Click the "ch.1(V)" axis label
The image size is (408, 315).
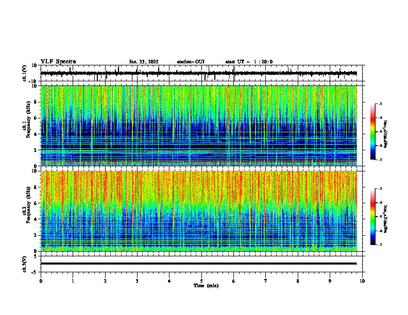tap(25, 73)
